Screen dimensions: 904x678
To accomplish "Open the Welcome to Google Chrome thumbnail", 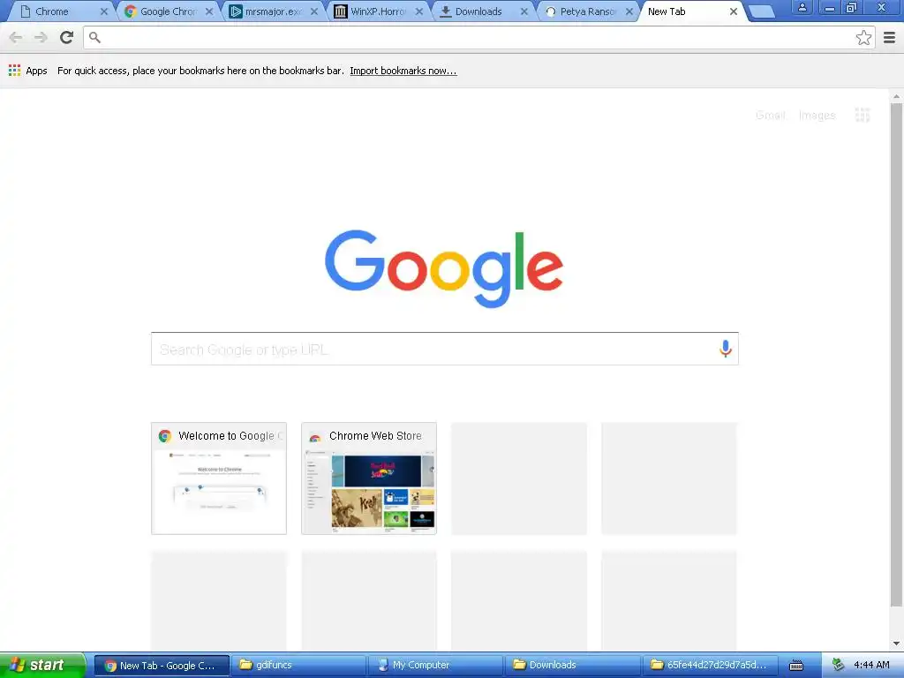I will (x=219, y=478).
